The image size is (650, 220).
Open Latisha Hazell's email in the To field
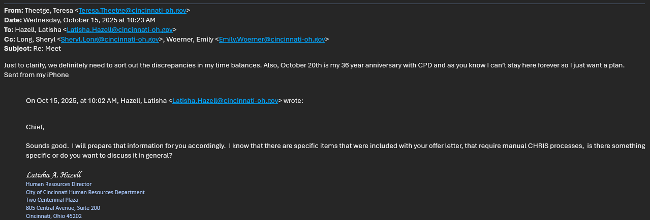pyautogui.click(x=119, y=29)
